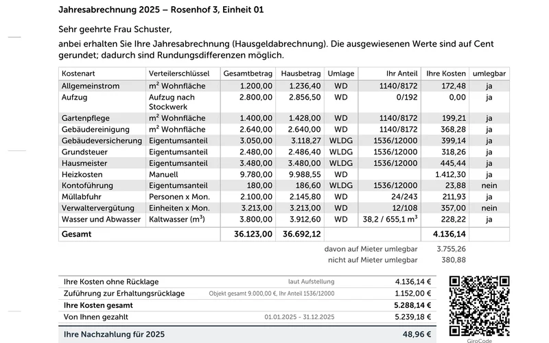Image resolution: width=549 pixels, height=343 pixels.
Task: Select the 'Gebäudeversicherung' row label
Action: [x=102, y=141]
